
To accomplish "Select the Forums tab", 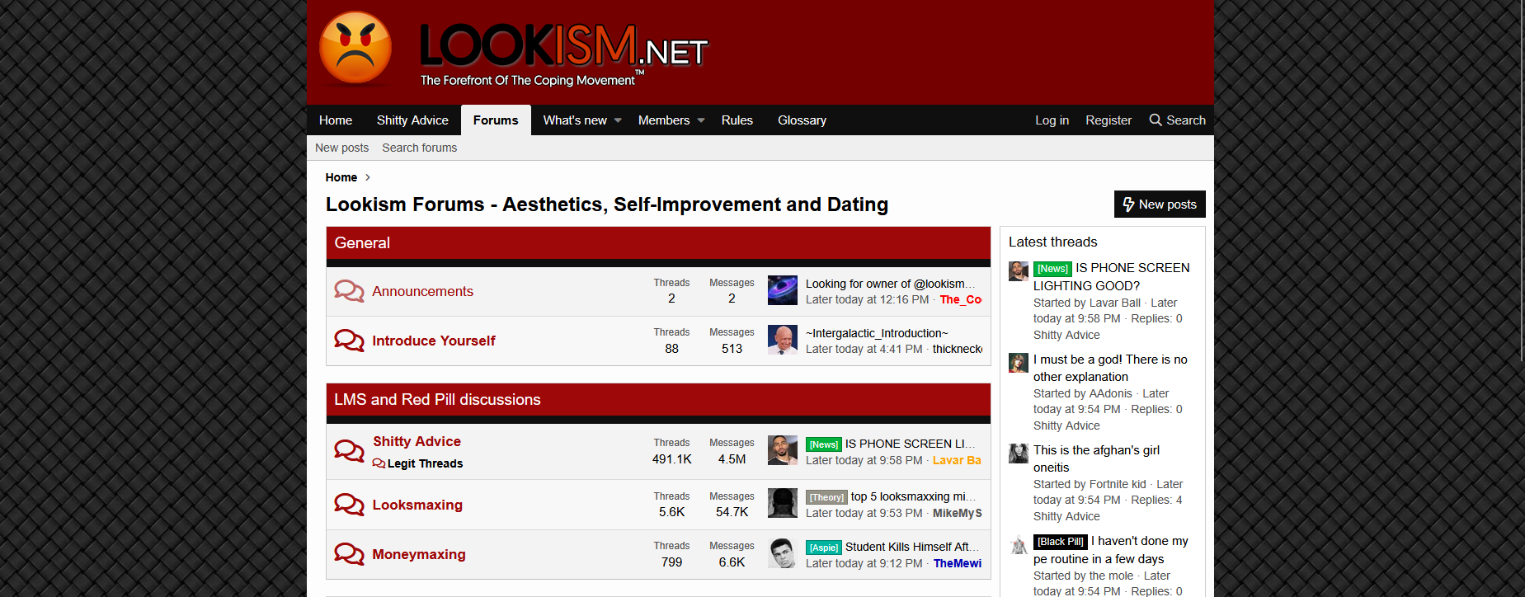I will [496, 120].
